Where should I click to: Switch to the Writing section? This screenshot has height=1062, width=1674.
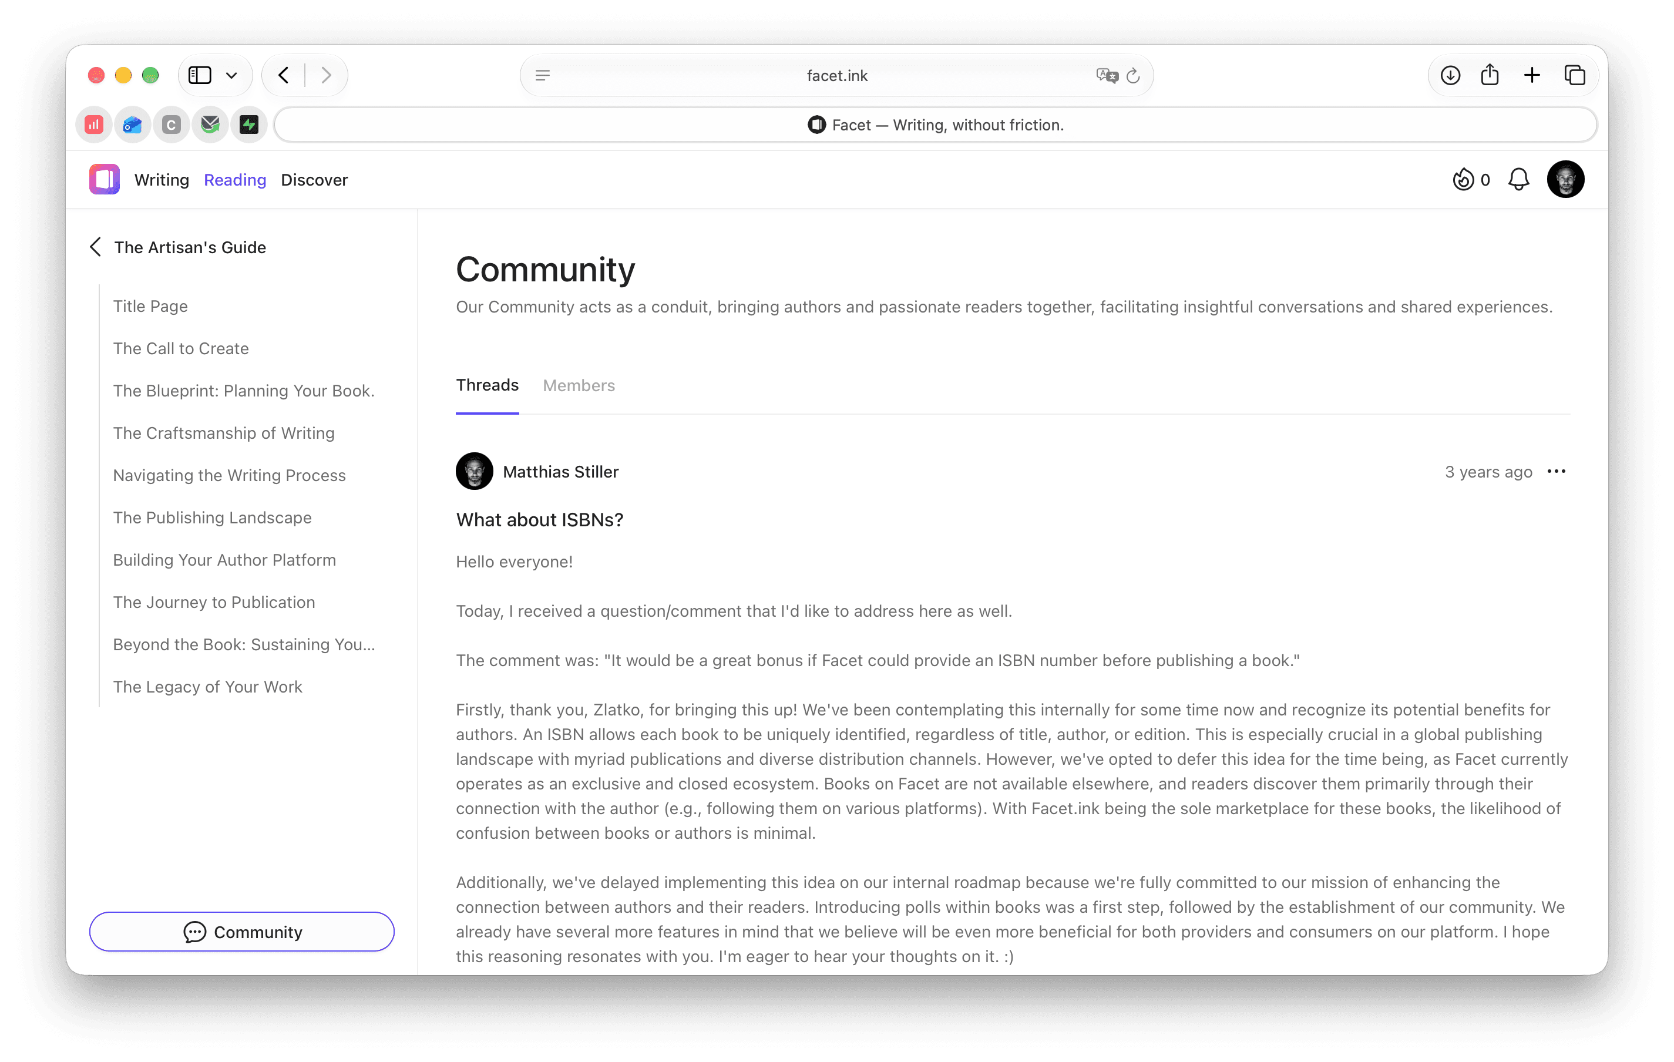162,179
